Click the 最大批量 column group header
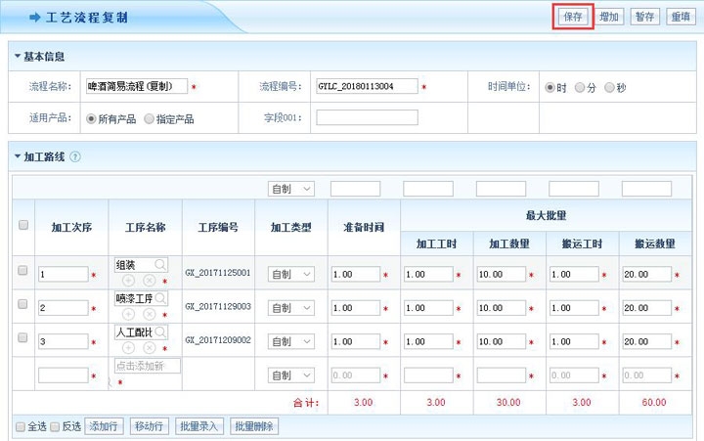This screenshot has width=704, height=441. (x=546, y=215)
